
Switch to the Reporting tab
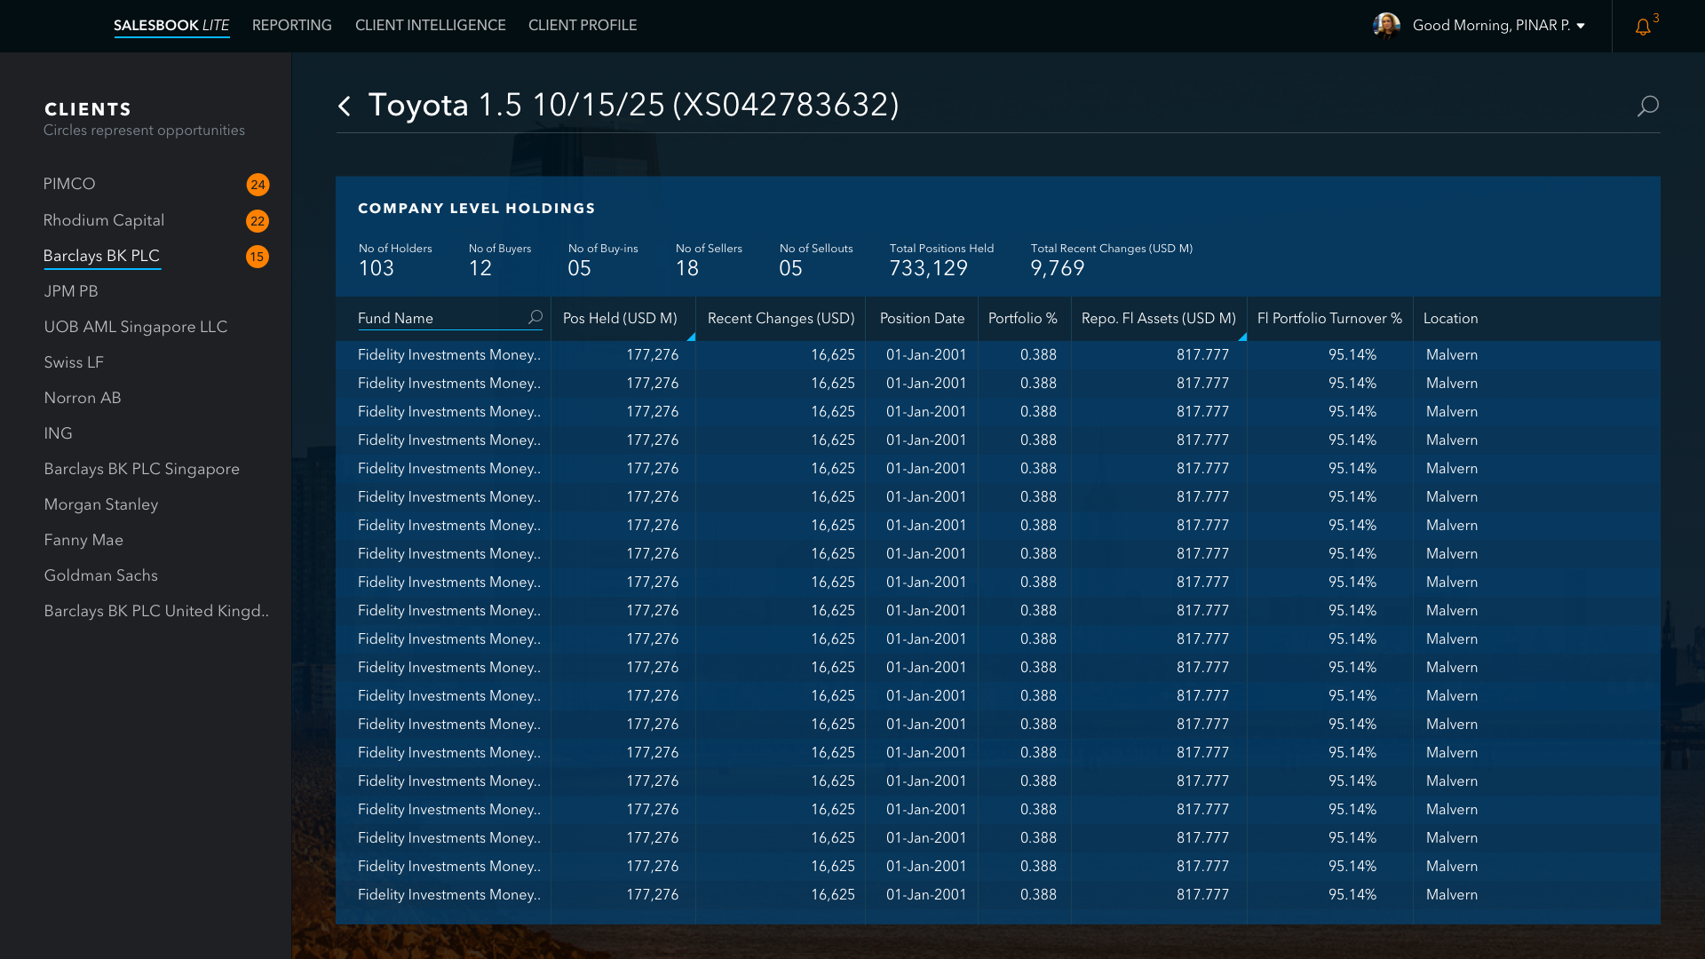coord(292,26)
